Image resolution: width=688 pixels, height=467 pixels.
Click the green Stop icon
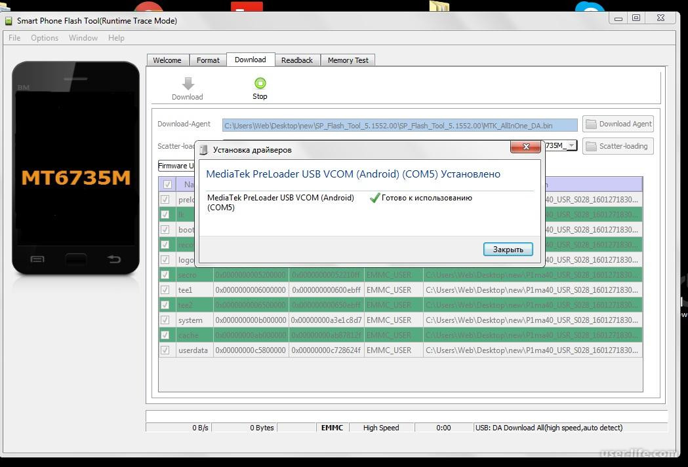click(260, 83)
